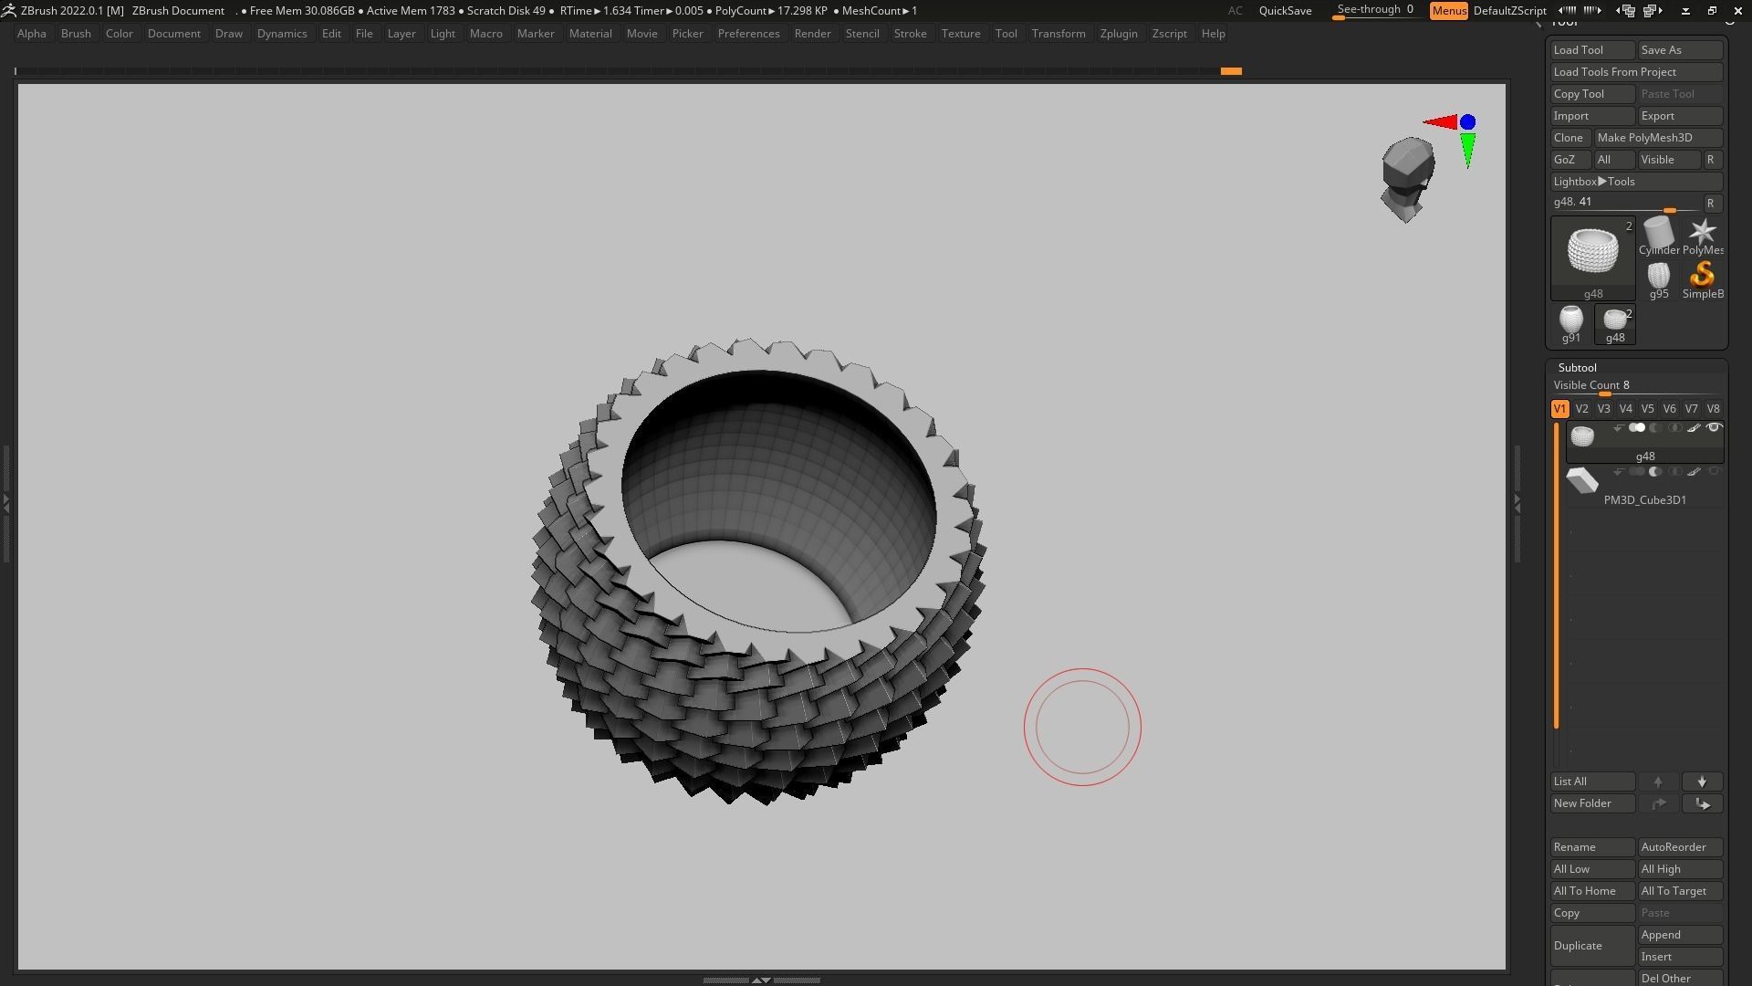Click the bent move-into-folder arrow icon

click(x=1702, y=803)
